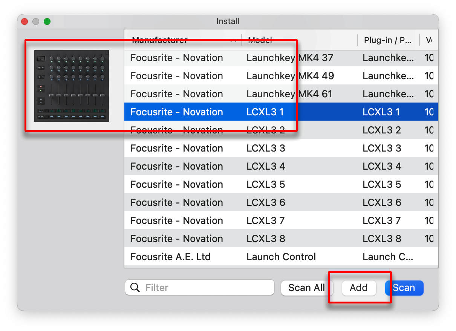Click the plug-in cell of the Launchkey MK4 37 row
456x331 pixels.
point(388,58)
